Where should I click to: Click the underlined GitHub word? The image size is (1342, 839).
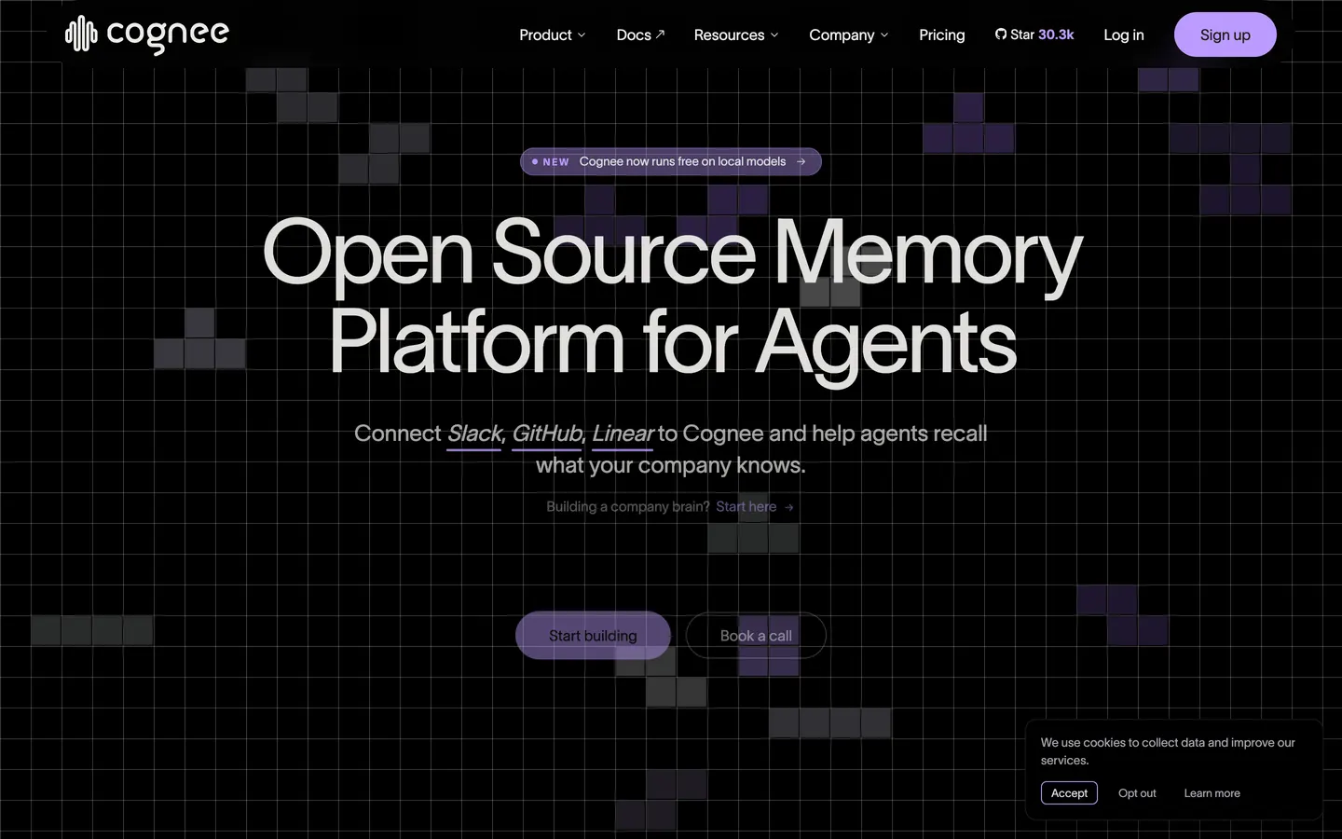point(546,433)
